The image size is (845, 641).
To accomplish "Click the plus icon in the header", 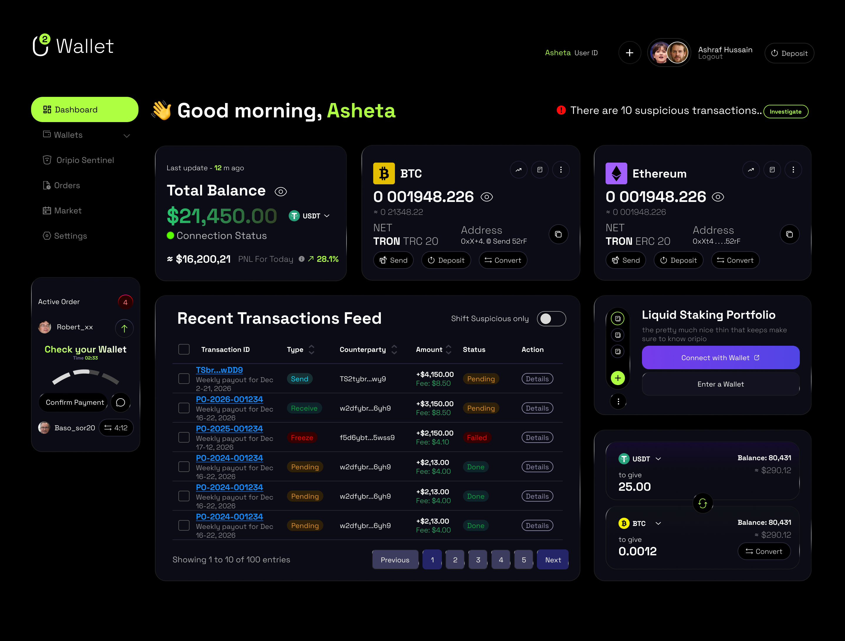I will pos(630,53).
